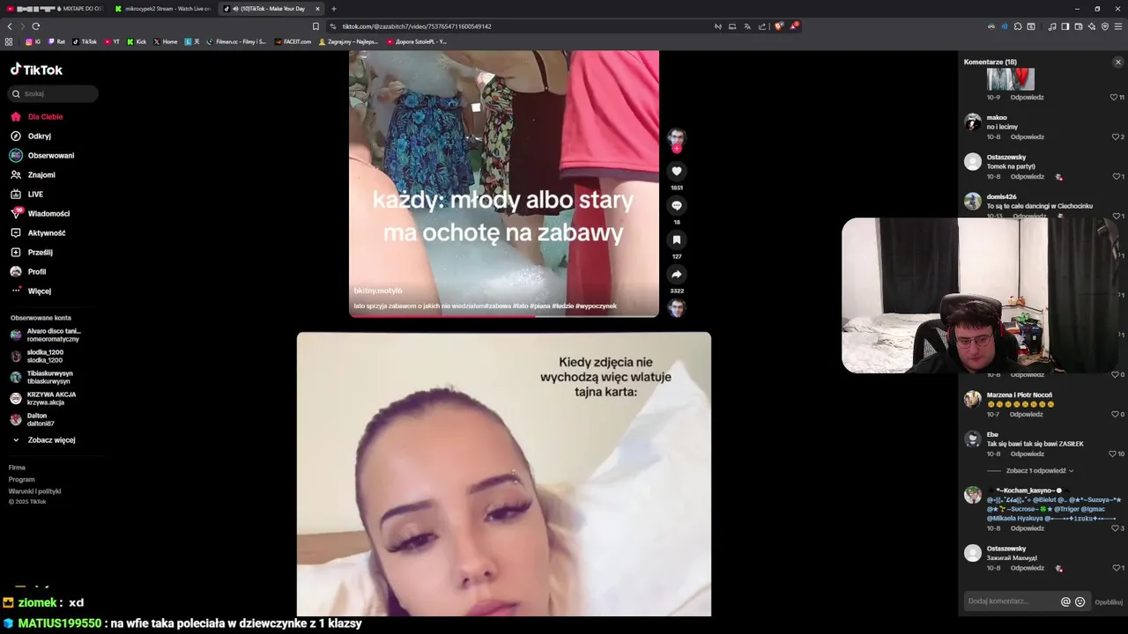Open Dla Ciebie feed
Viewport: 1128px width, 634px height.
point(45,116)
